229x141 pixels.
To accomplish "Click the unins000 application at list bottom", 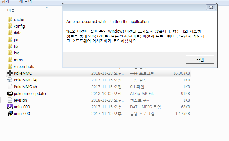I will point(22,113).
